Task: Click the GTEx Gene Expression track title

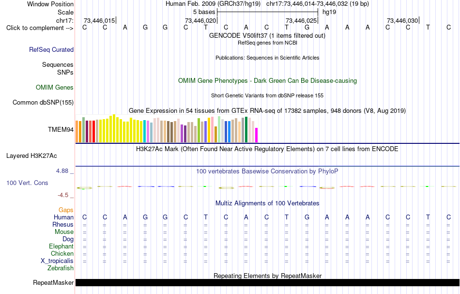Action: click(x=267, y=110)
